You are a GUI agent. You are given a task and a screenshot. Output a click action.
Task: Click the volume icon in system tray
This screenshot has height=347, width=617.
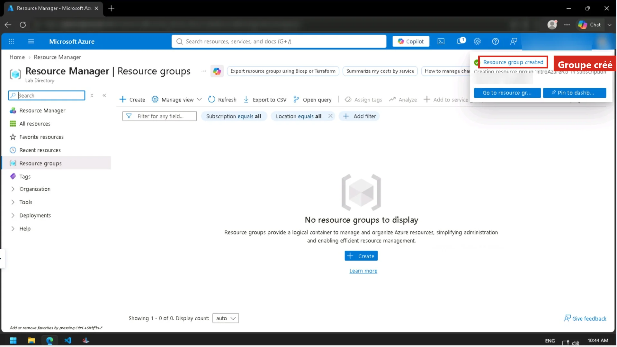pos(576,343)
